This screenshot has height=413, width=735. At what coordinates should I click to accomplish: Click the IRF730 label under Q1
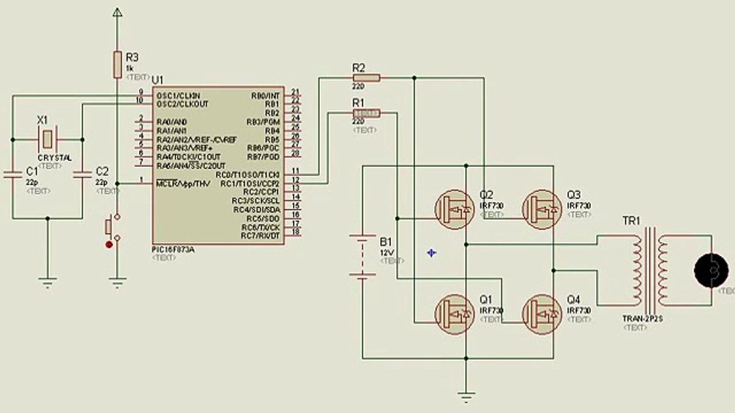(x=492, y=310)
